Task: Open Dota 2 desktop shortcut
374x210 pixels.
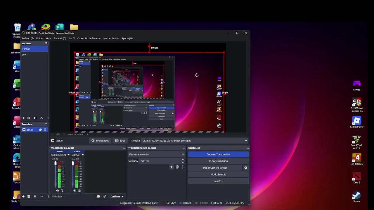Action: (x=356, y=178)
